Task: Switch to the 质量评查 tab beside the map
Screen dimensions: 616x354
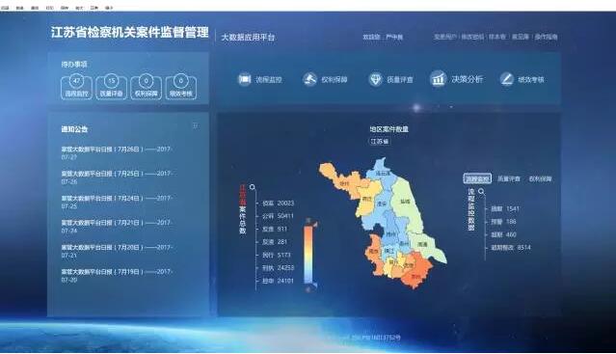Action: (509, 178)
